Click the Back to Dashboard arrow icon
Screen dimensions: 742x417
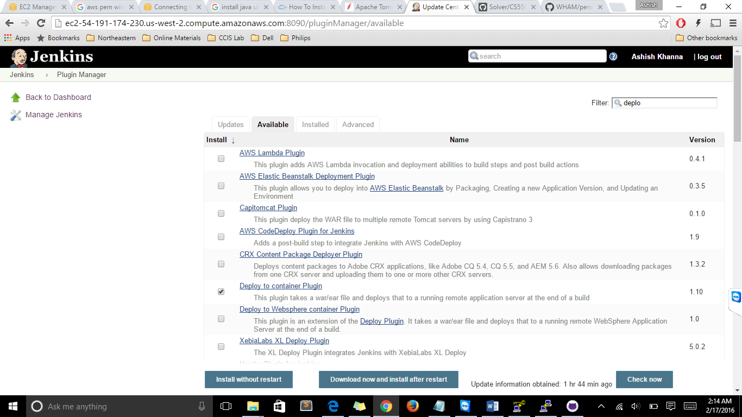(16, 97)
